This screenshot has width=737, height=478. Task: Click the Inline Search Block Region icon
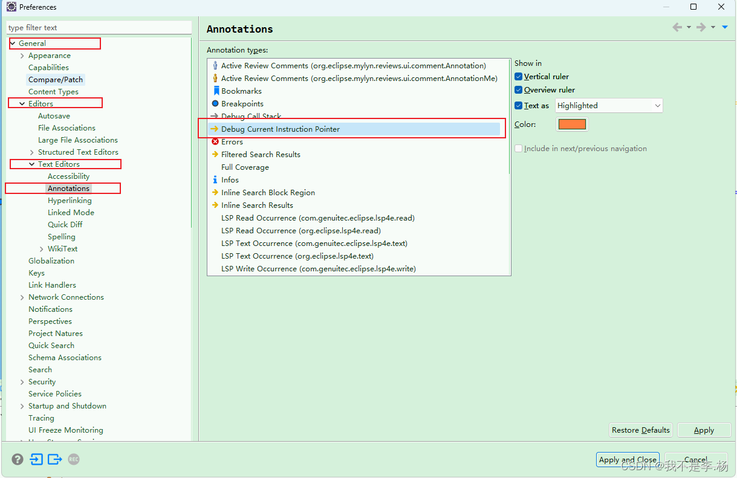pyautogui.click(x=215, y=192)
